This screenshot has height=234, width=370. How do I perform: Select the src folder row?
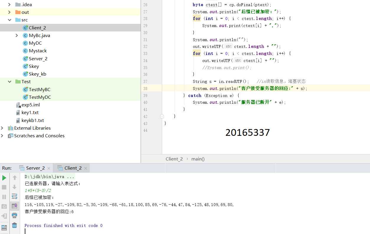point(70,20)
